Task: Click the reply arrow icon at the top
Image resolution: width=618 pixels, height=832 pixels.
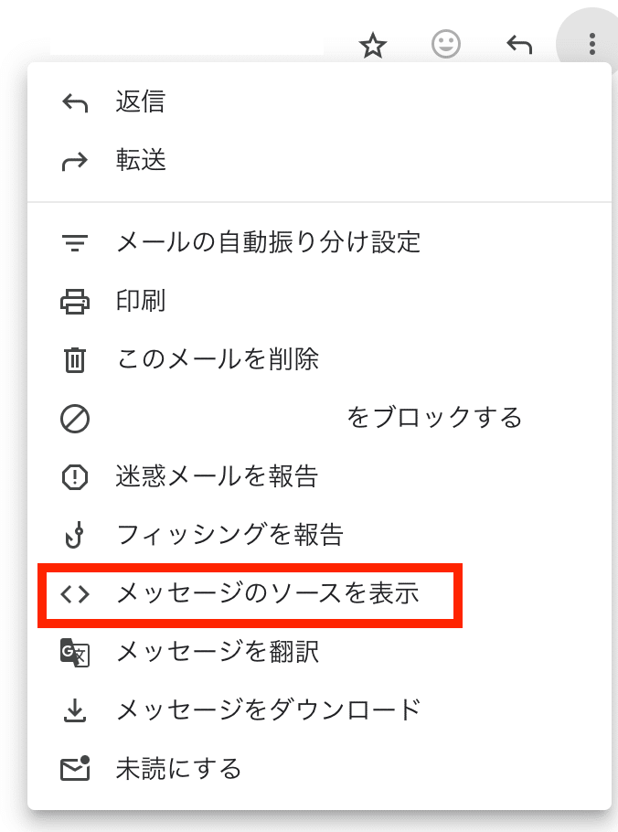Action: tap(518, 44)
